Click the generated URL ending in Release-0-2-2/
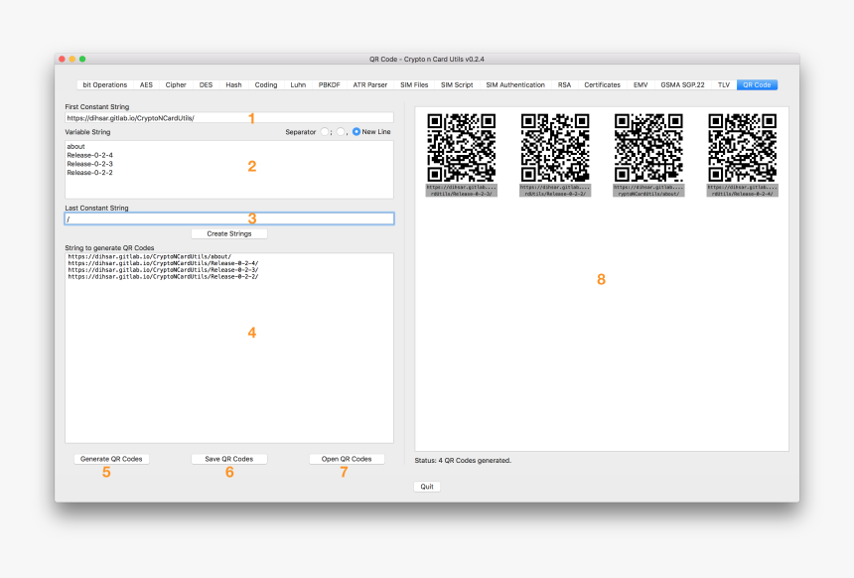The width and height of the screenshot is (854, 578). point(164,277)
